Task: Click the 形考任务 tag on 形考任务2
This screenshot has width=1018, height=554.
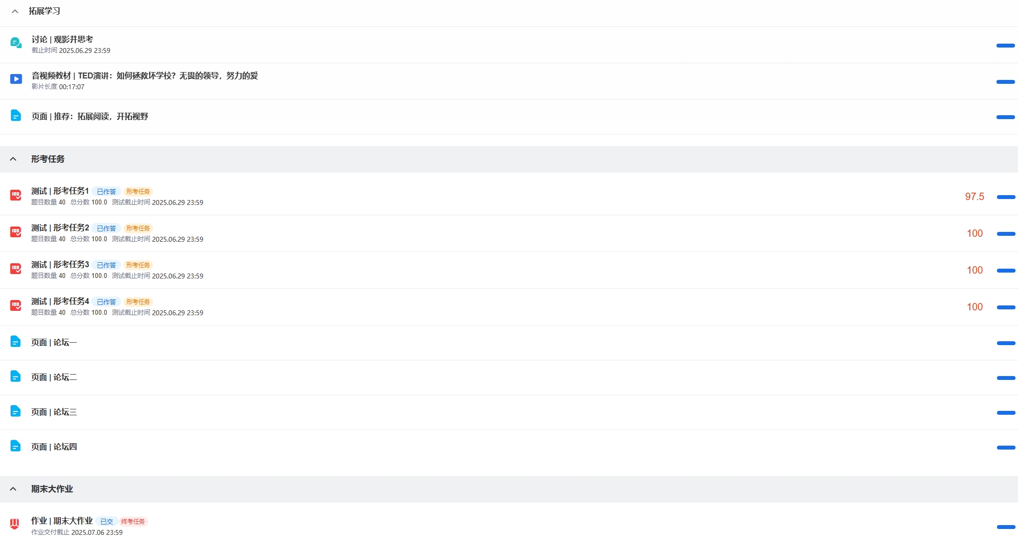Action: tap(138, 228)
